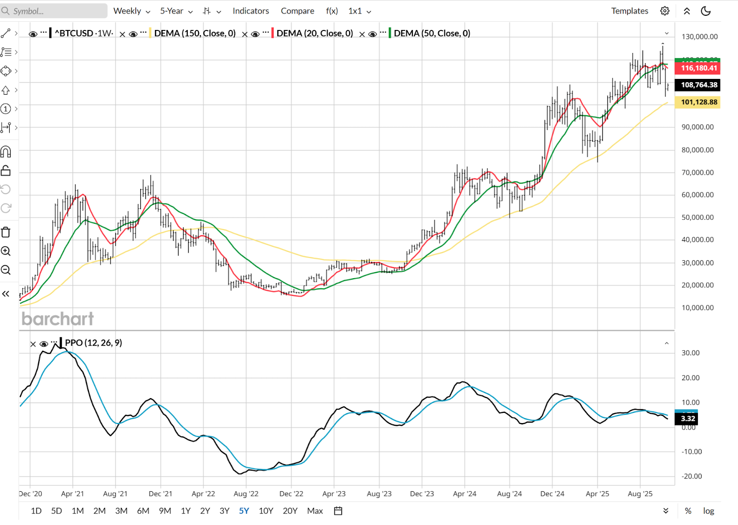Open the Indicators menu
This screenshot has height=525, width=738.
[x=250, y=11]
